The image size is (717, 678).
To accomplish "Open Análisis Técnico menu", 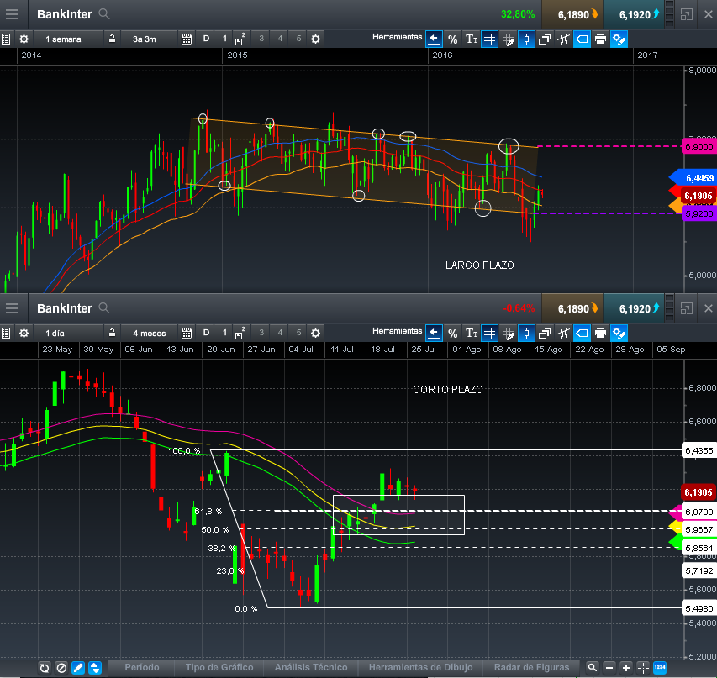I will point(311,667).
